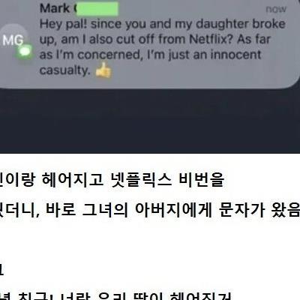Click the green redaction box over surname

coord(97,9)
